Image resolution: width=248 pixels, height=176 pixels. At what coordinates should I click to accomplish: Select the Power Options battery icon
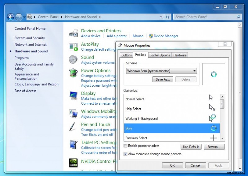(x=73, y=73)
